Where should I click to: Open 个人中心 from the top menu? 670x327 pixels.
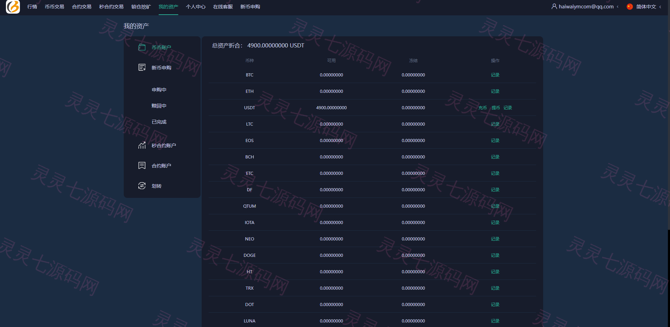196,7
